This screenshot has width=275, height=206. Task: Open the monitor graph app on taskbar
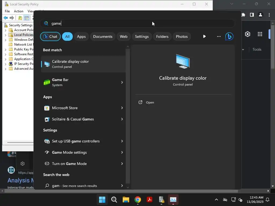pos(173,200)
